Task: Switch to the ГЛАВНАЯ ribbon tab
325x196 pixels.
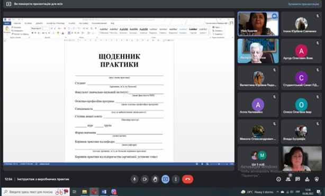Action: point(17,23)
